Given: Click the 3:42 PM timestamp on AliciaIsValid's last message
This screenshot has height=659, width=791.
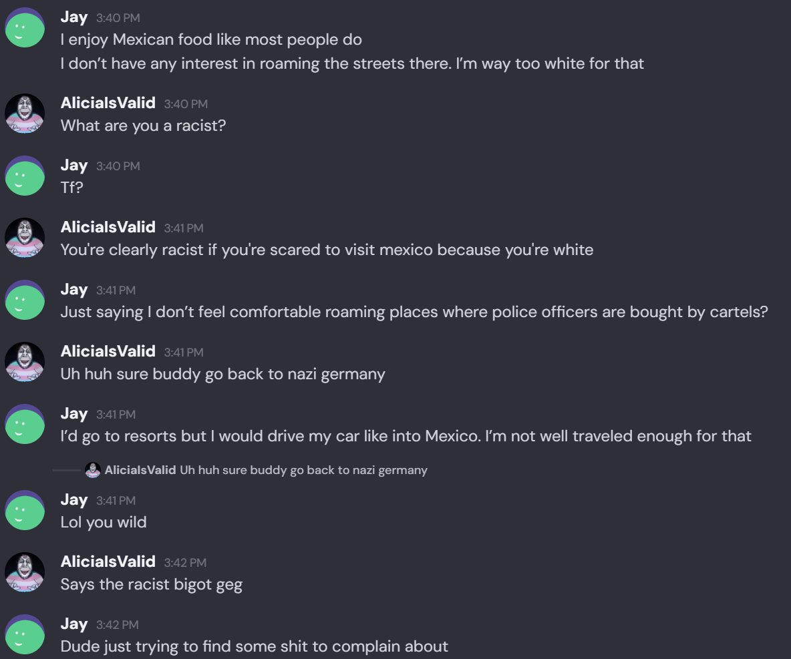Looking at the screenshot, I should click(x=185, y=563).
